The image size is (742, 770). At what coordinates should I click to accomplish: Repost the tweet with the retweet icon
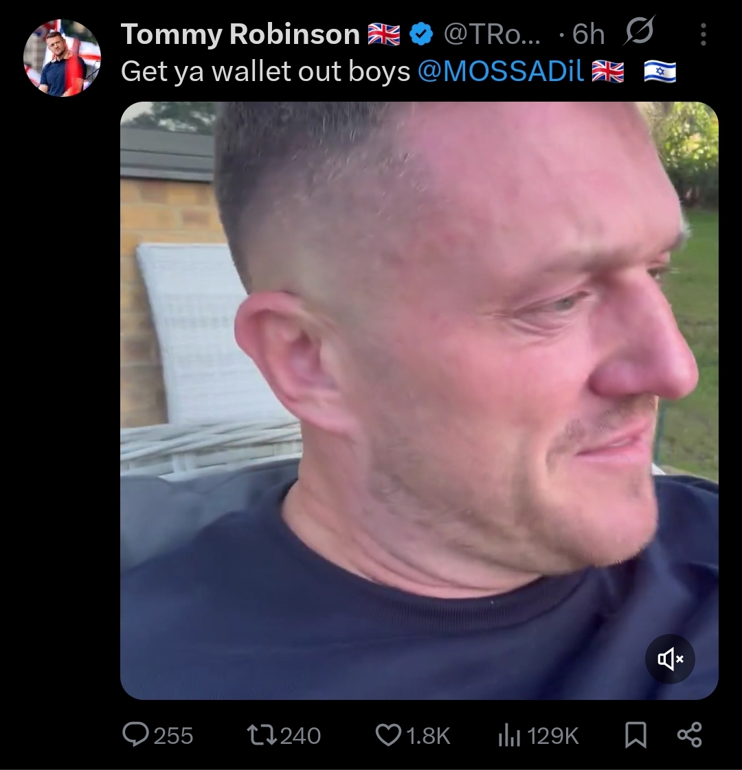(261, 735)
